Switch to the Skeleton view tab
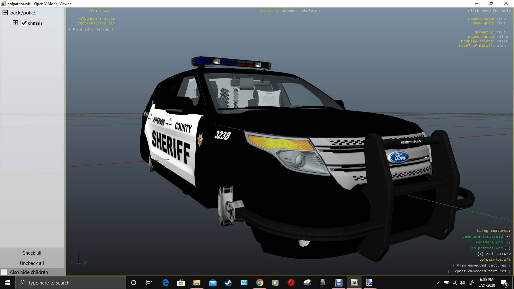 (311, 11)
